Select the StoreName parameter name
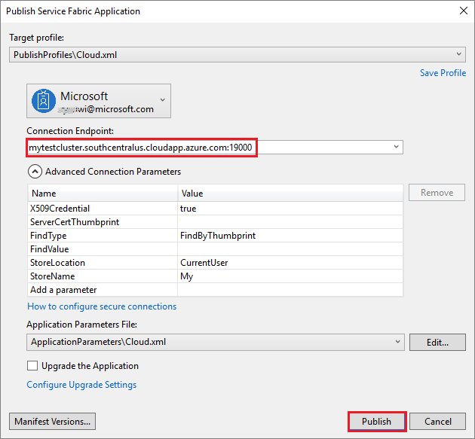The width and height of the screenshot is (475, 439). point(103,276)
